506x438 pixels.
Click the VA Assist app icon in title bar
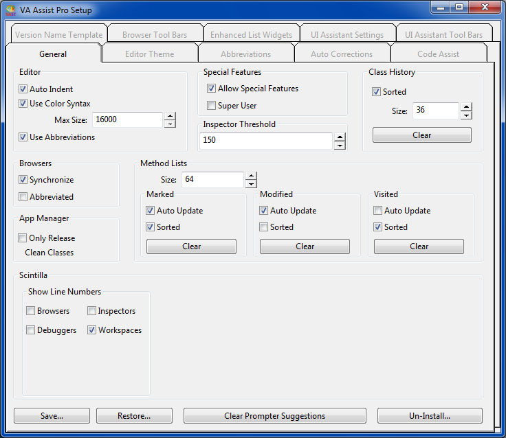click(x=11, y=10)
